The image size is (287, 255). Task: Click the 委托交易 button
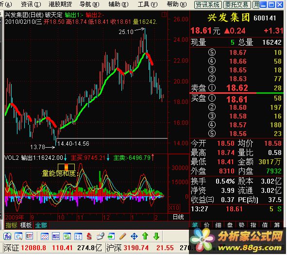(237, 5)
